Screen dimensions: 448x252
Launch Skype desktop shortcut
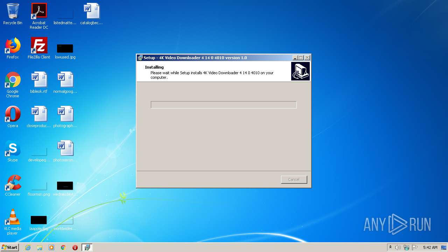[x=13, y=151]
